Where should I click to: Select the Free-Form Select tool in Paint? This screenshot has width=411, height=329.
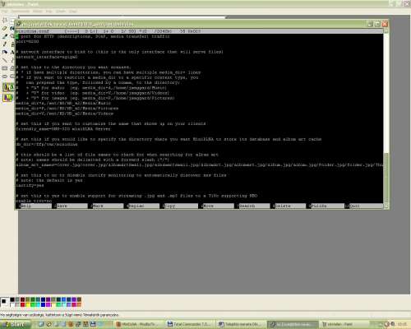pos(5,21)
